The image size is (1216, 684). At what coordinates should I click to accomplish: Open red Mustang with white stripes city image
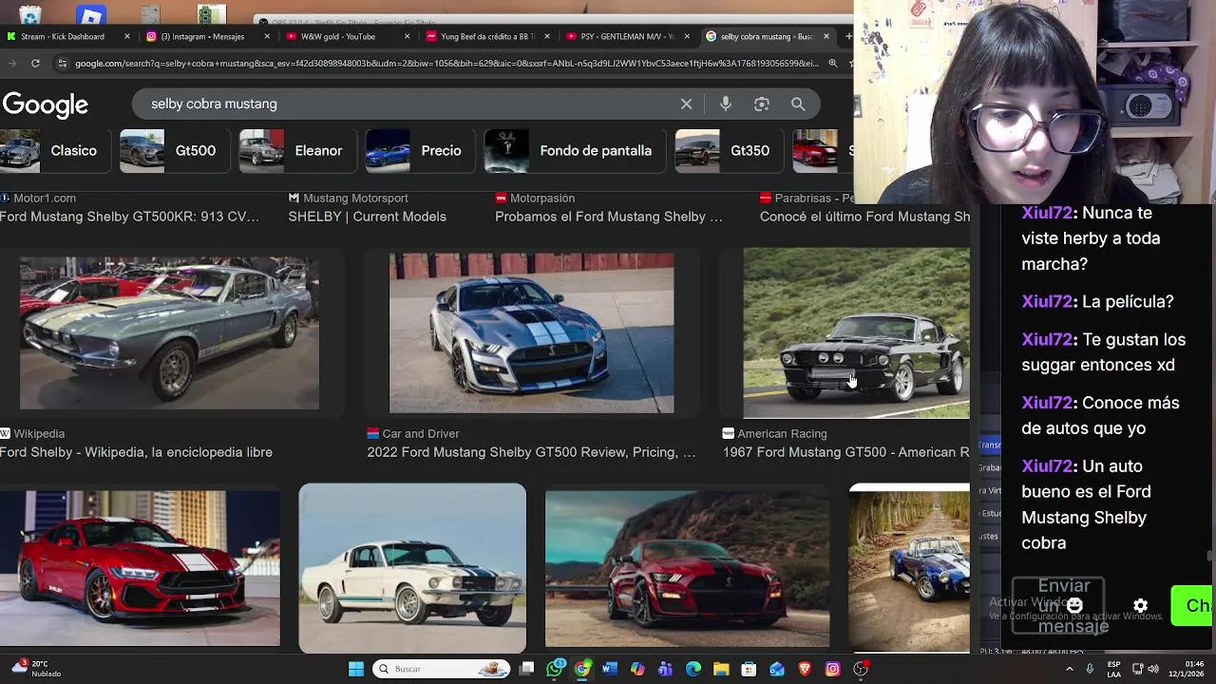(x=140, y=568)
